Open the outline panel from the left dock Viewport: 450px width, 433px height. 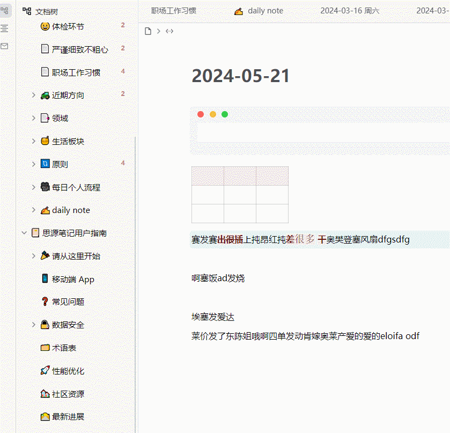5,28
